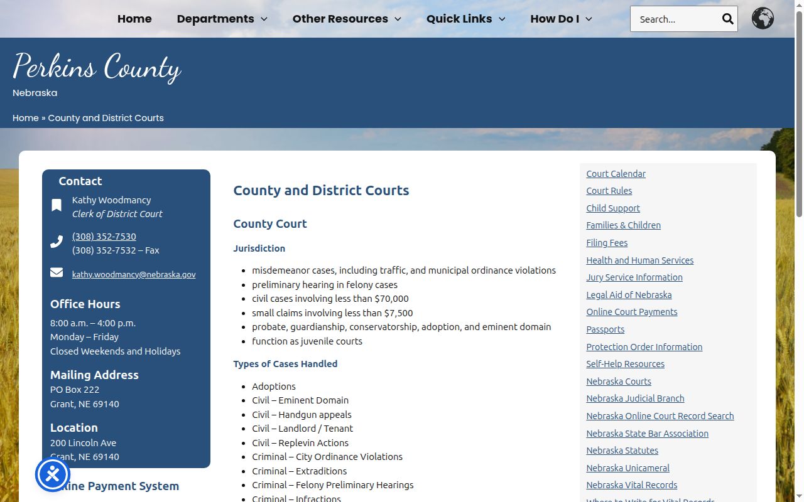804x502 pixels.
Task: Expand the Quick Links menu
Action: click(x=466, y=19)
